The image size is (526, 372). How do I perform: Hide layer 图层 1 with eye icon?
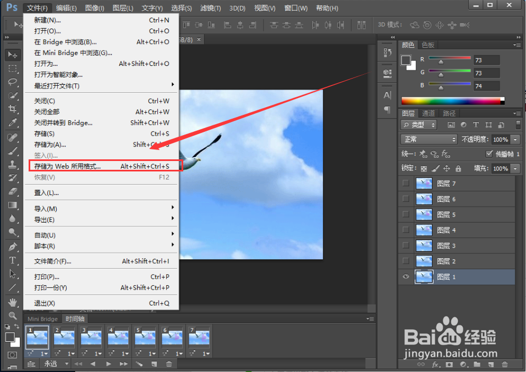pyautogui.click(x=406, y=276)
